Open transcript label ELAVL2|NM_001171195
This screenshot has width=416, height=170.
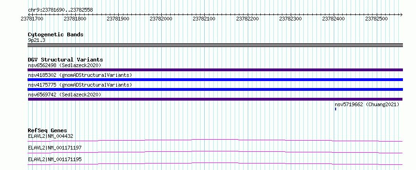tap(55, 159)
